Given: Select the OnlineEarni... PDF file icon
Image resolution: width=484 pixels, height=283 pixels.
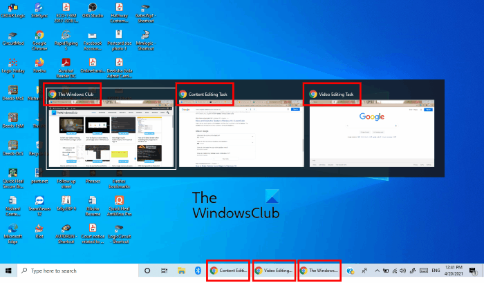Looking at the screenshot, I should (93, 66).
